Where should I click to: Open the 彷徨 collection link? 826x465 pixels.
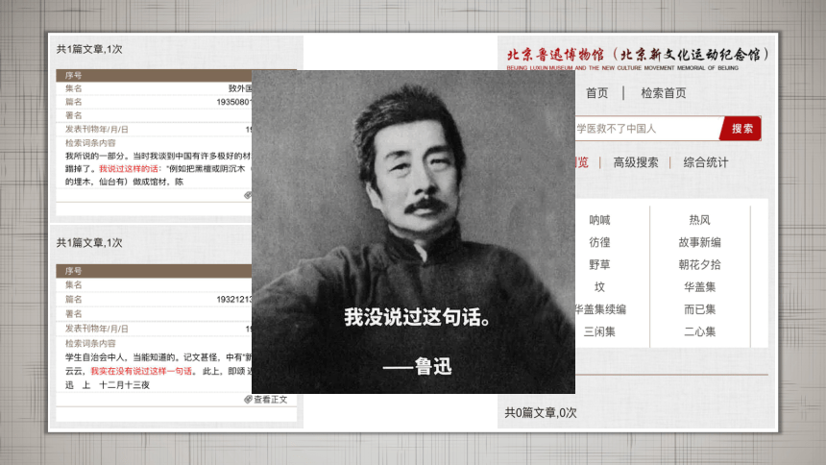(x=599, y=242)
